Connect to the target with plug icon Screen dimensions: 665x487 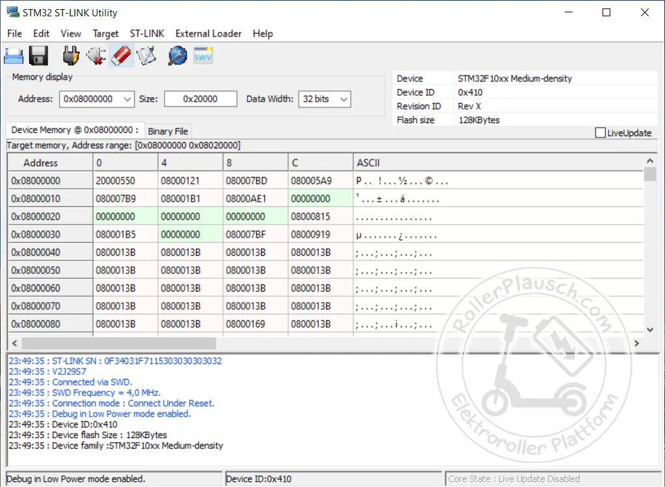coord(71,56)
